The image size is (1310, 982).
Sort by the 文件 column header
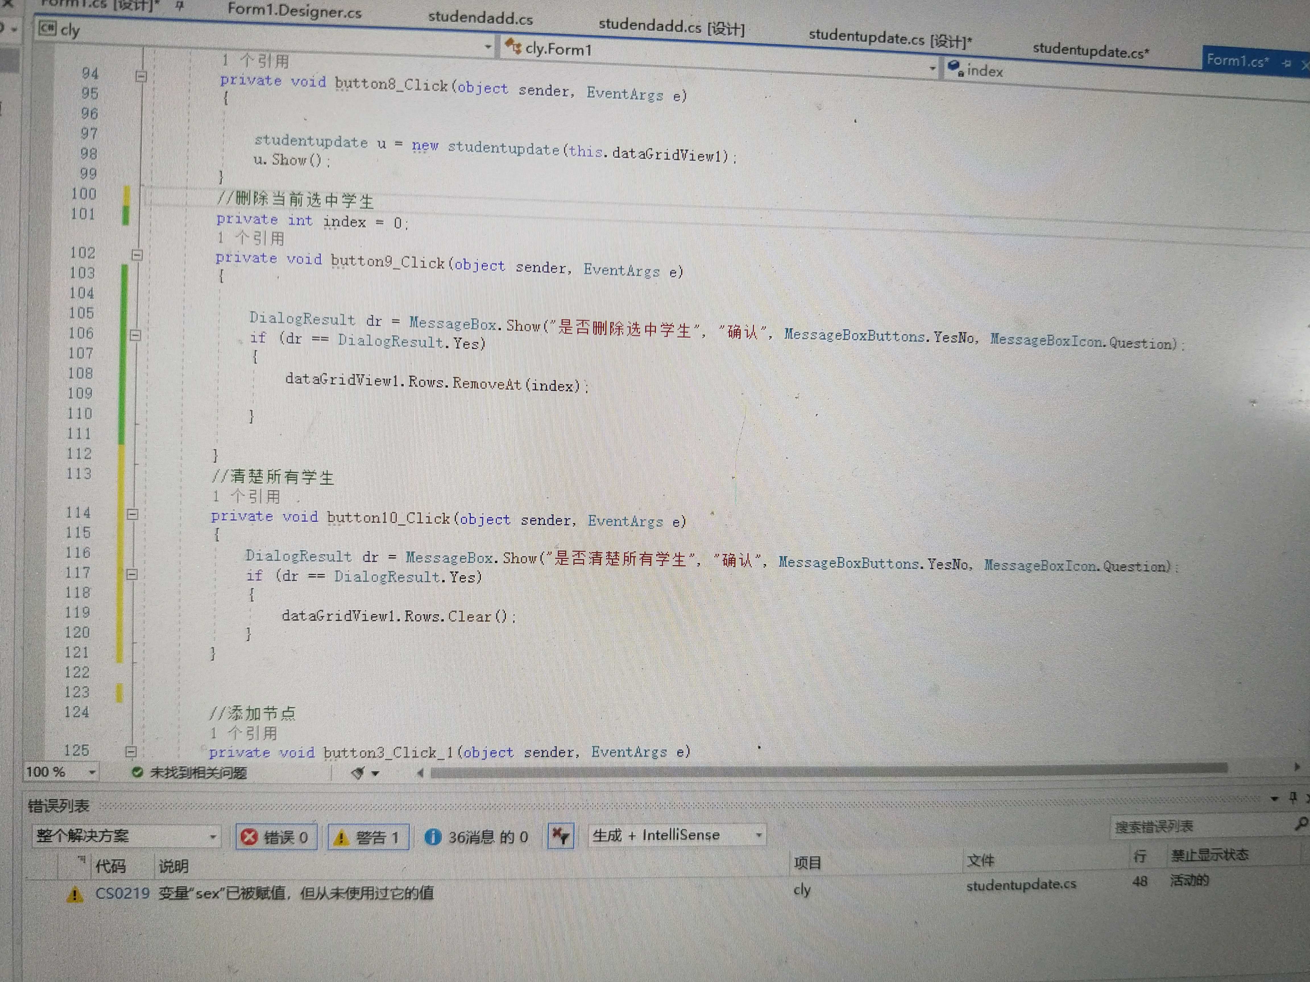pyautogui.click(x=980, y=860)
